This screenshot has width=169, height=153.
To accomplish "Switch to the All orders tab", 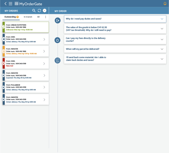I will [x=38, y=17].
